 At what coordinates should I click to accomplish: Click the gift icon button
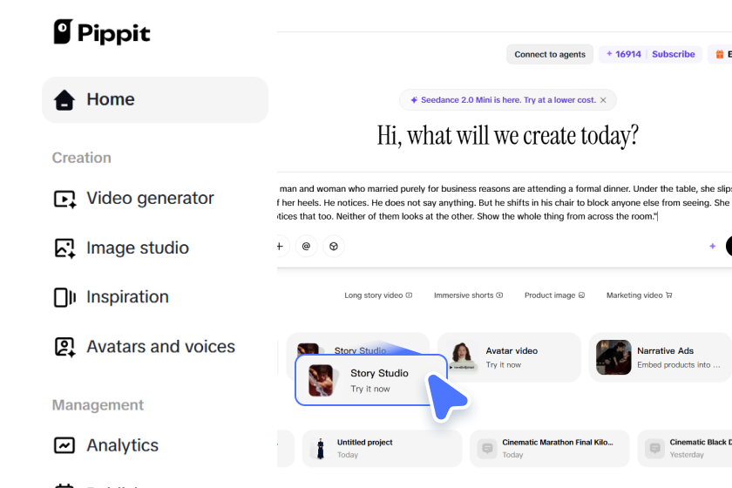point(720,54)
